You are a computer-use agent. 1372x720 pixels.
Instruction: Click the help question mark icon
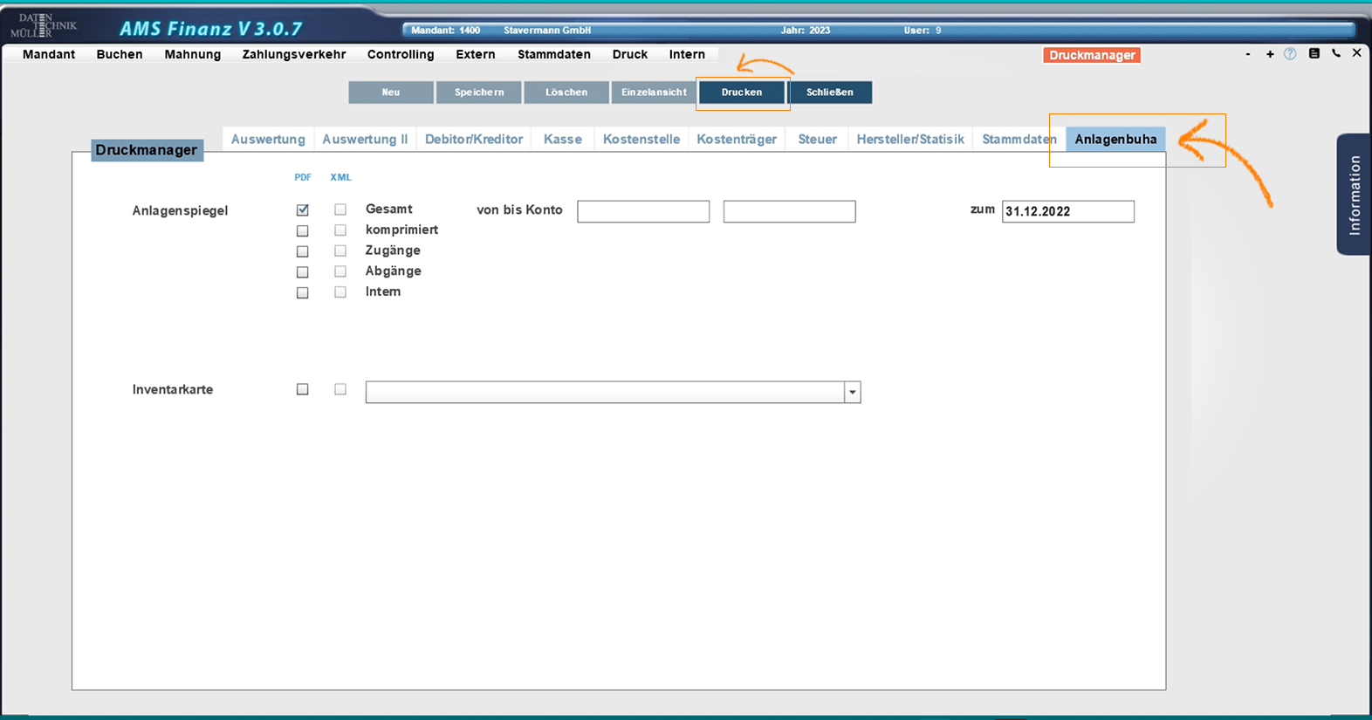click(x=1290, y=54)
